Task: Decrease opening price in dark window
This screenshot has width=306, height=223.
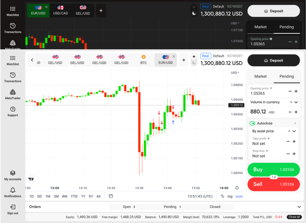Action: pyautogui.click(x=290, y=42)
